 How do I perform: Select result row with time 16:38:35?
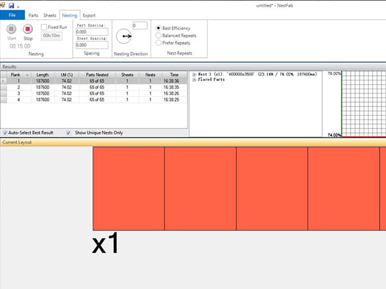pyautogui.click(x=93, y=87)
